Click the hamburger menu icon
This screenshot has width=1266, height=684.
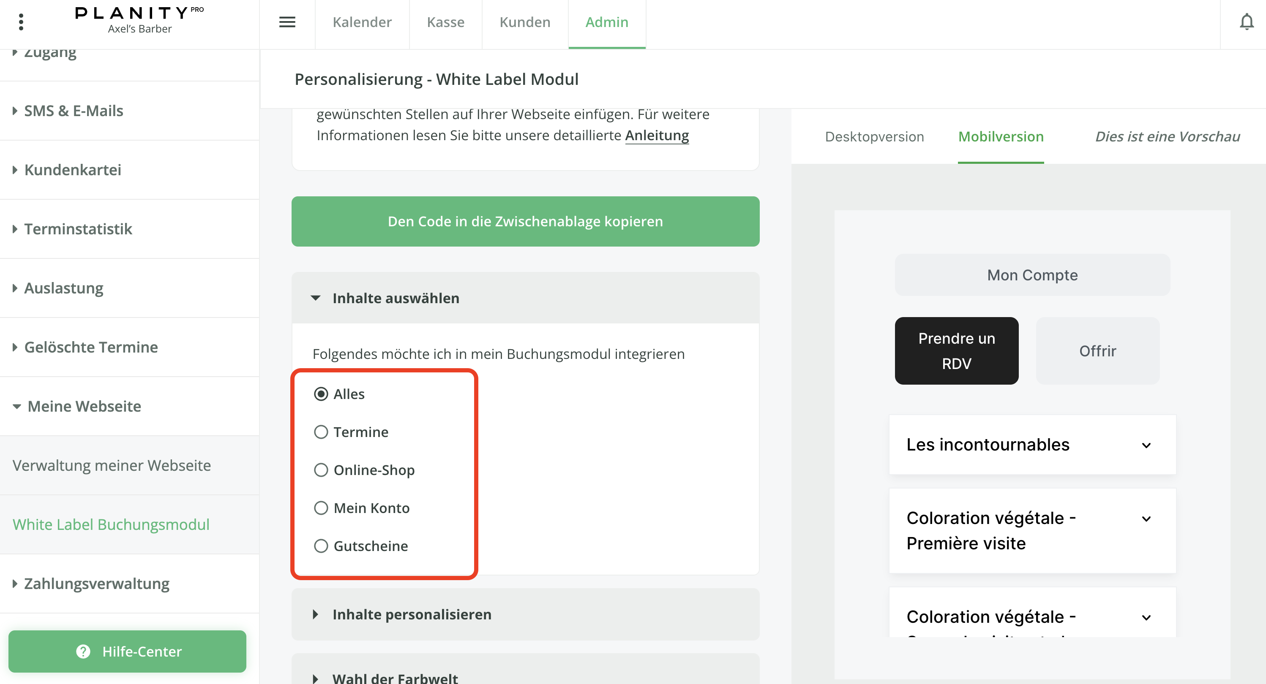click(x=287, y=22)
